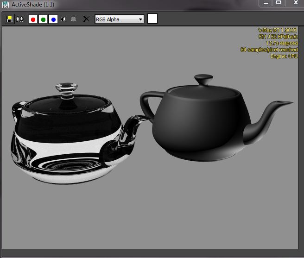The width and height of the screenshot is (304, 258).
Task: Toggle the display alpha channel icon
Action: (63, 19)
